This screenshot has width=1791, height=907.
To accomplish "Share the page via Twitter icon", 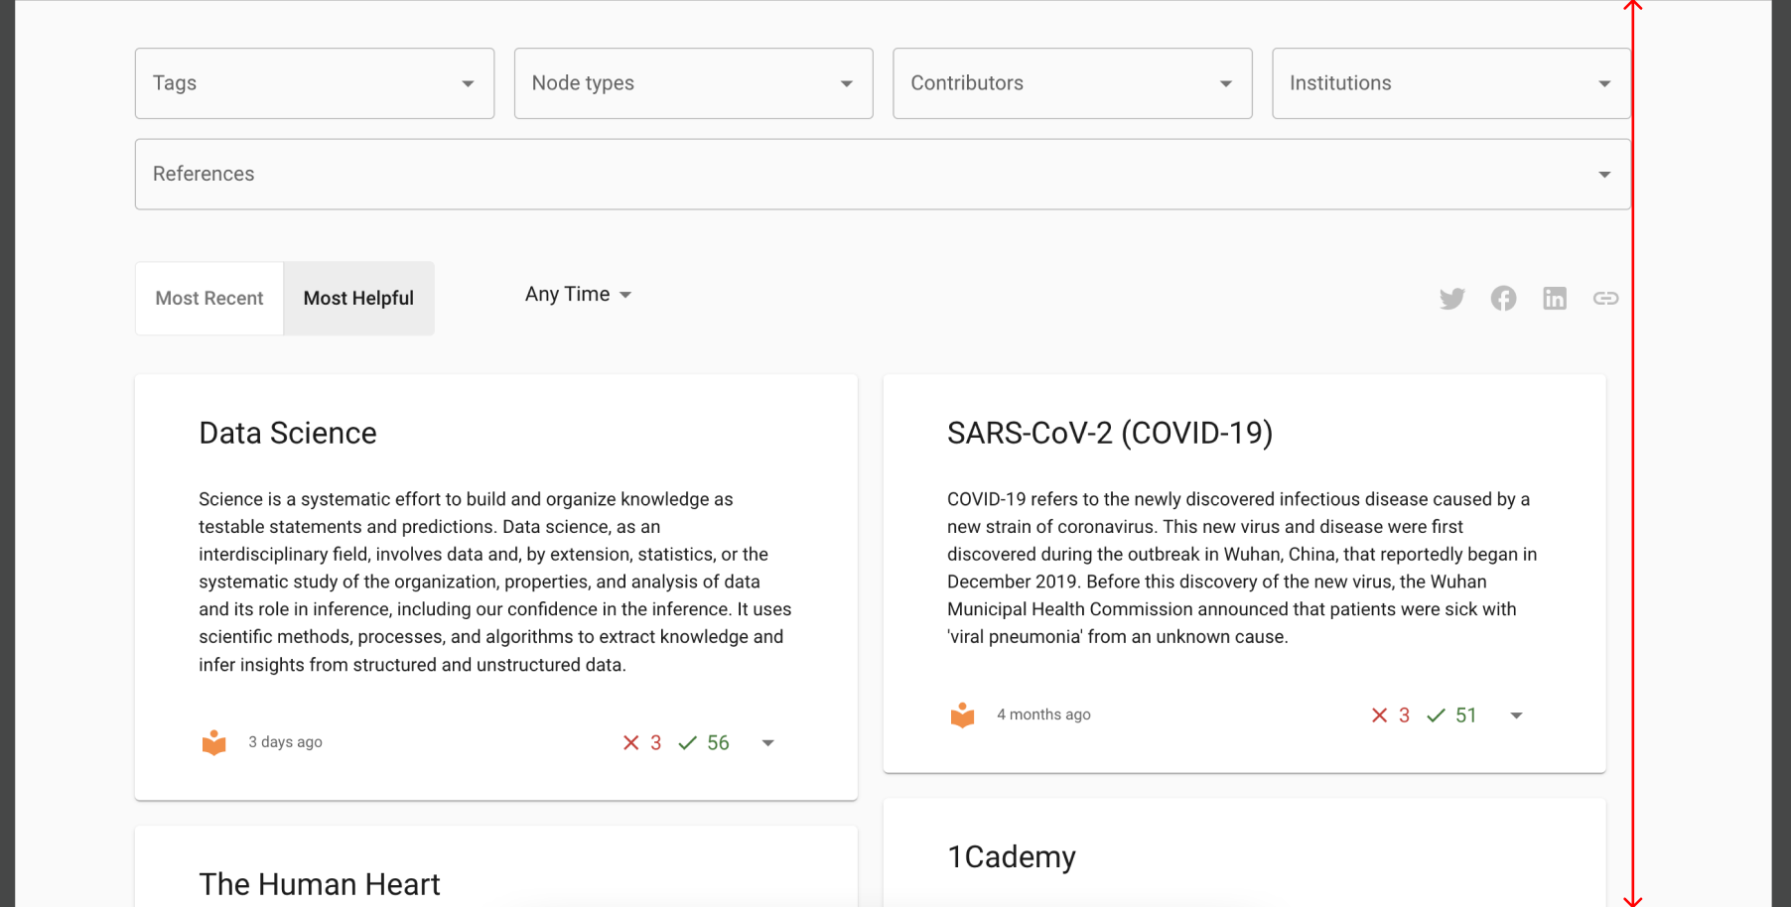I will [1451, 299].
